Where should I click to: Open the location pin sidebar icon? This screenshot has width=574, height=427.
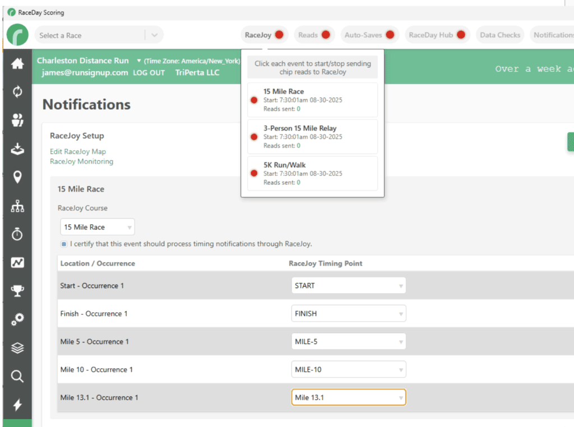coord(17,177)
